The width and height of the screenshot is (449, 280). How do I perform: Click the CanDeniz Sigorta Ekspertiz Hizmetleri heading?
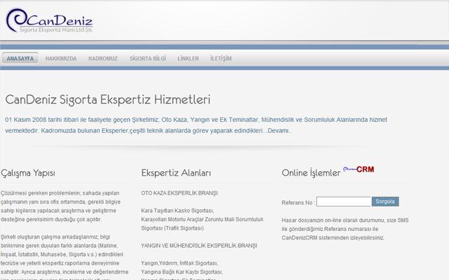coord(107,99)
